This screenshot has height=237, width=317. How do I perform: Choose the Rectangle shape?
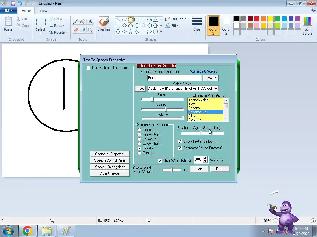click(137, 19)
